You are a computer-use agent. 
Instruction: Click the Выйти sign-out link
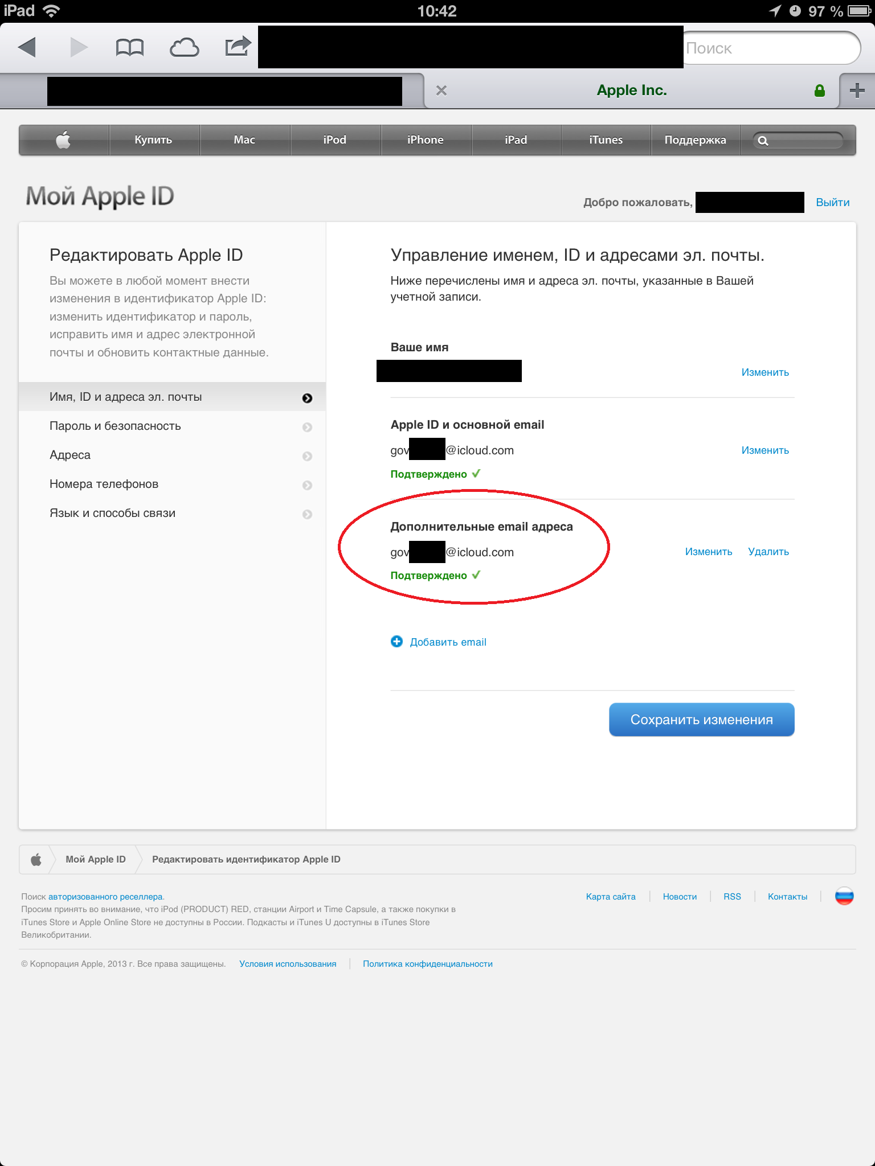pos(833,203)
